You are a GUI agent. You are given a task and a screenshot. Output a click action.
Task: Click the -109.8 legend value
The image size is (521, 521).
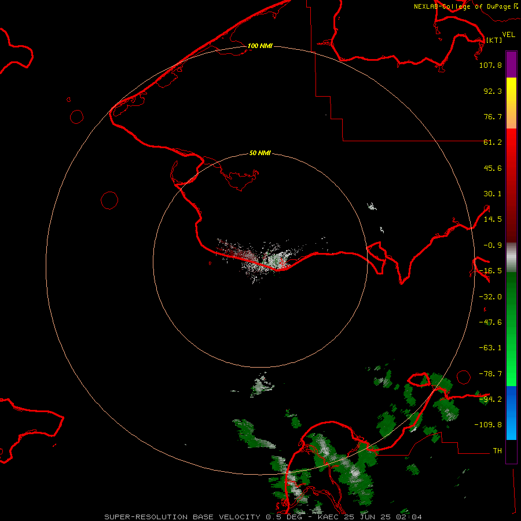point(488,425)
